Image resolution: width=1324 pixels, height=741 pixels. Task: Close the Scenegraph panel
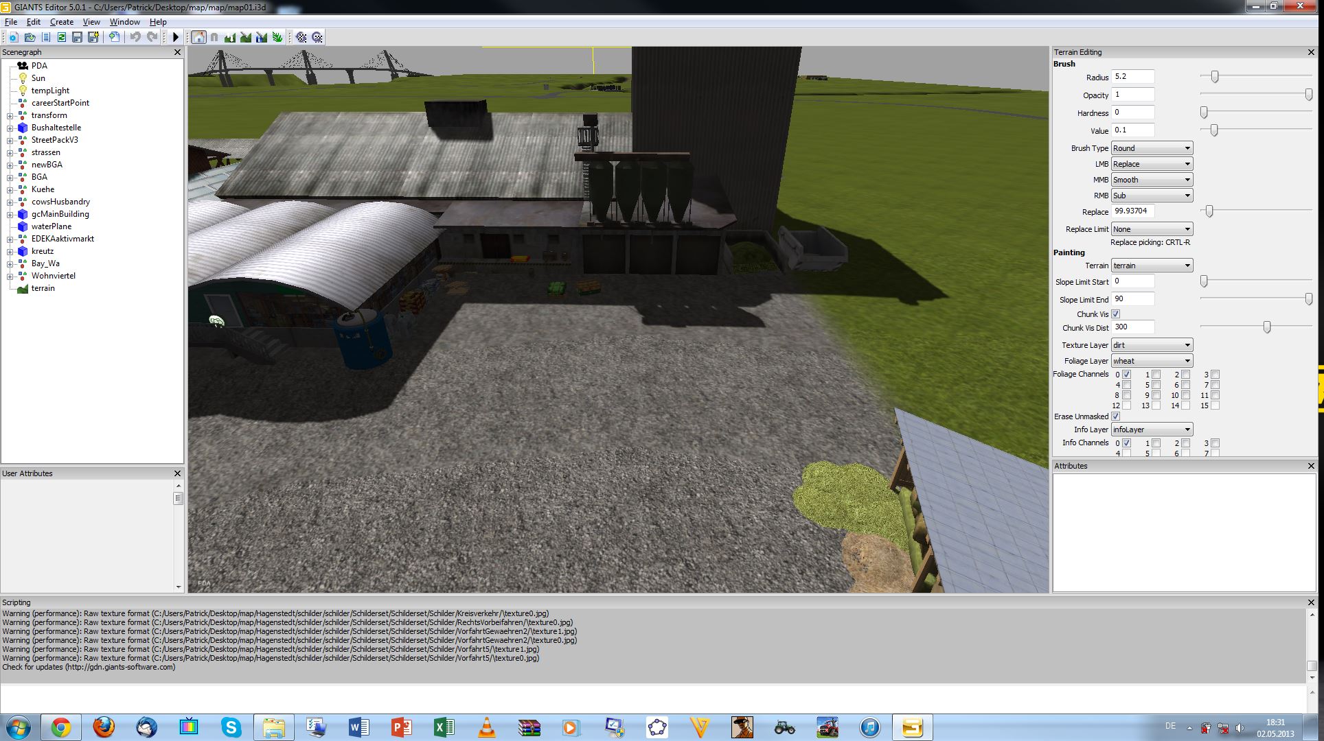pos(177,52)
